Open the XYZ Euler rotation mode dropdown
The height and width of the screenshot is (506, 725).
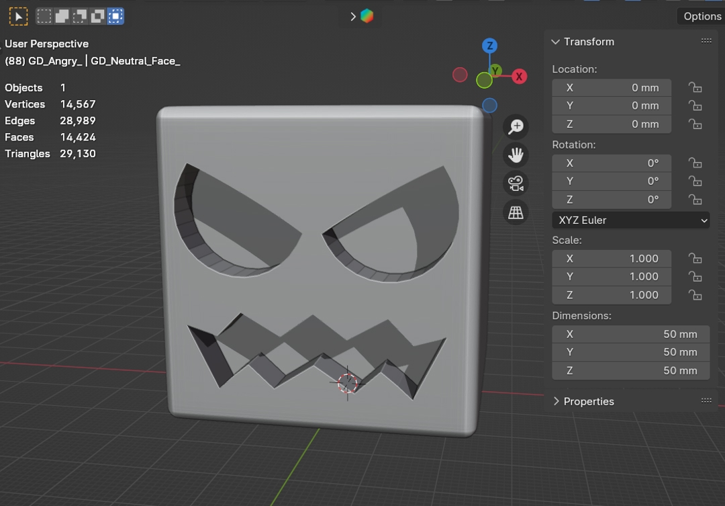click(630, 220)
